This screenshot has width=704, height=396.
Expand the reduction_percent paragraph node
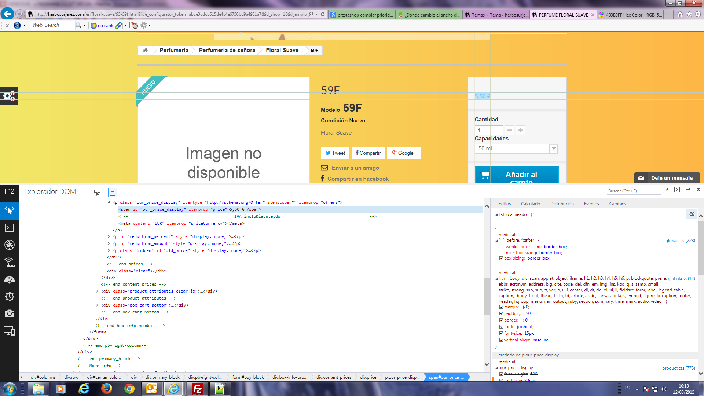109,237
